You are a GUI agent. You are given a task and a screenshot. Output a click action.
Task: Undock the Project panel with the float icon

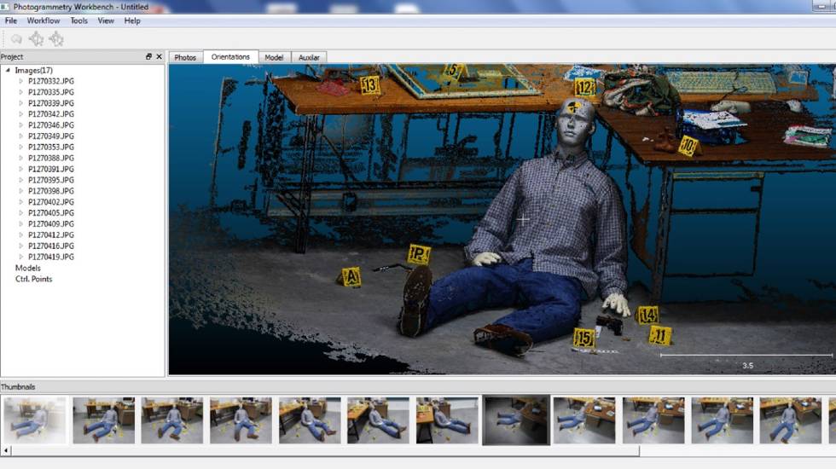click(x=148, y=57)
